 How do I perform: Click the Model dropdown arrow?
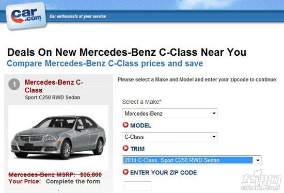pos(214,137)
